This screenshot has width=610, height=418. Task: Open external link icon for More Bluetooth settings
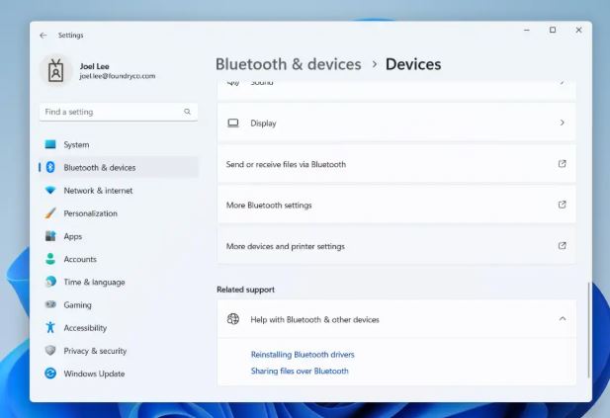pos(562,205)
